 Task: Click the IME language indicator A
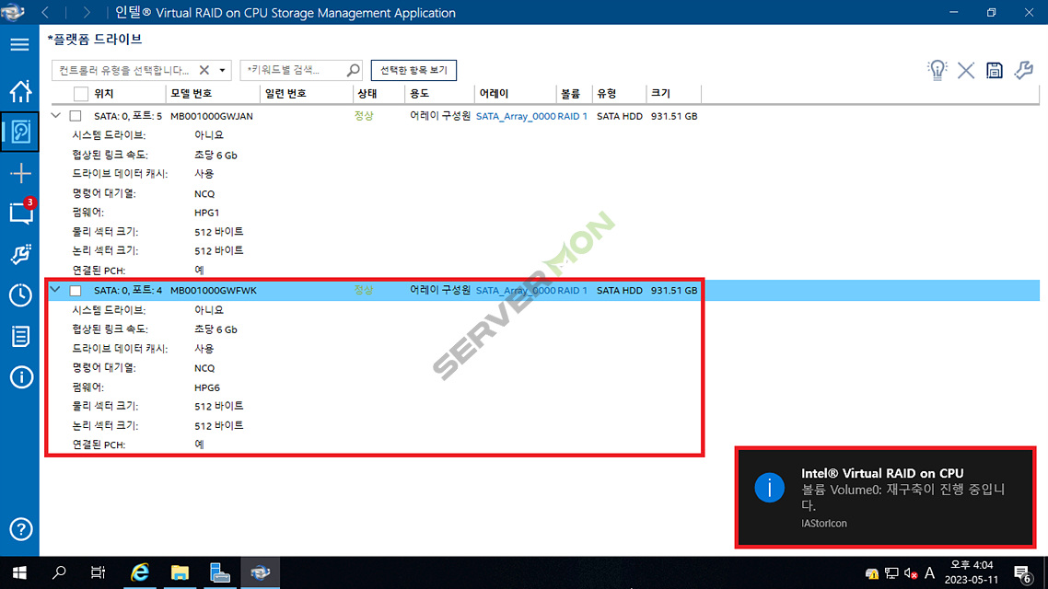click(929, 573)
